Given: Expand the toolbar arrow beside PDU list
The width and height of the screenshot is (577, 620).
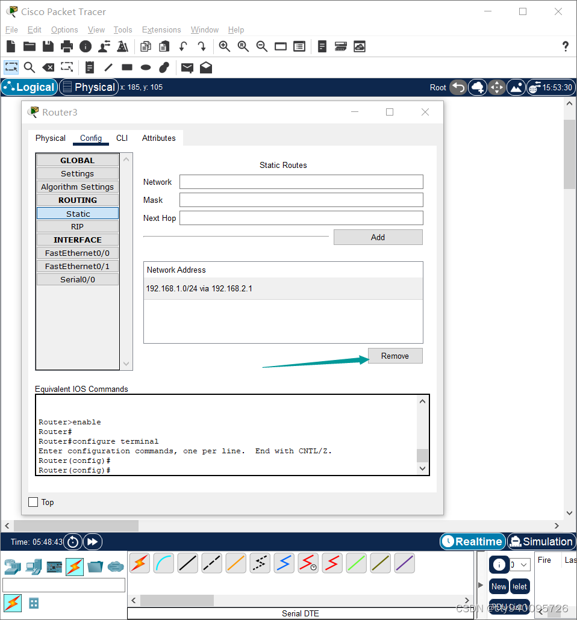Looking at the screenshot, I should pyautogui.click(x=481, y=585).
